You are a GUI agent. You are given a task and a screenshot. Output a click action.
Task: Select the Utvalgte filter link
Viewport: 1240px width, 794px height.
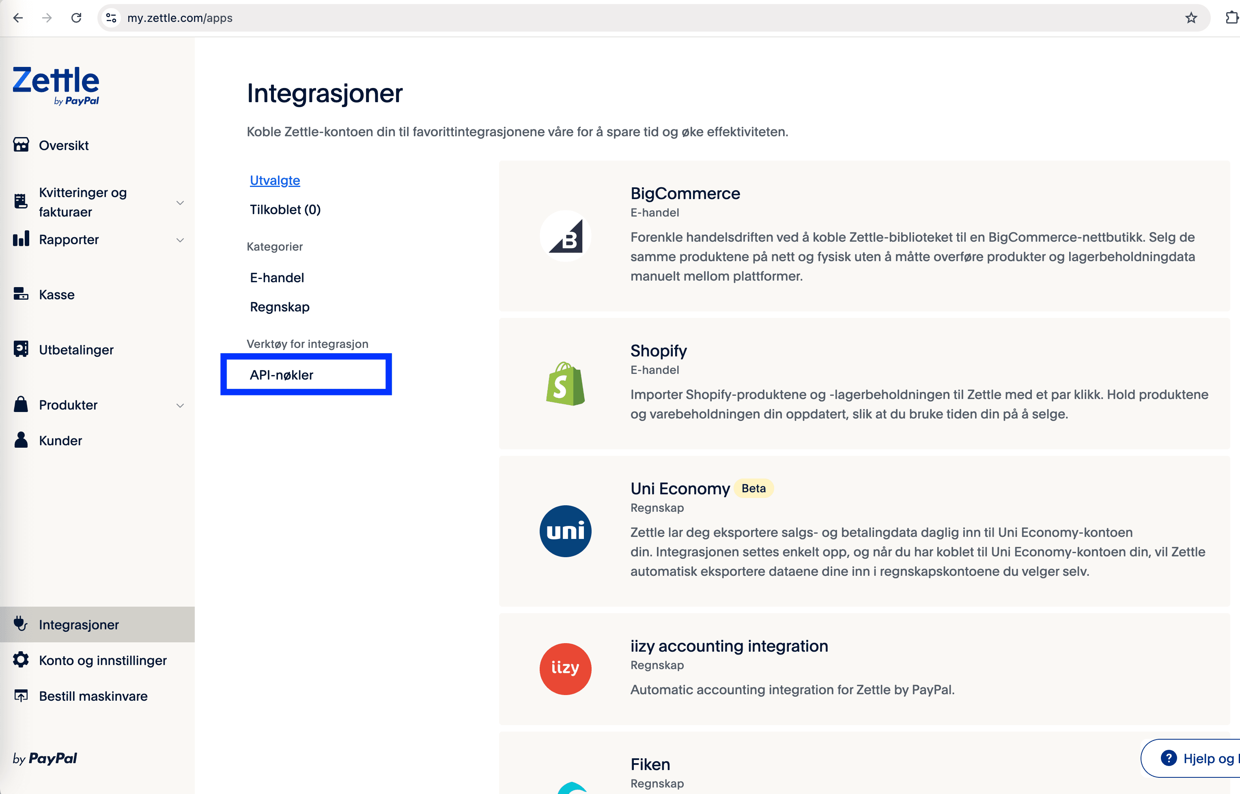pos(275,180)
